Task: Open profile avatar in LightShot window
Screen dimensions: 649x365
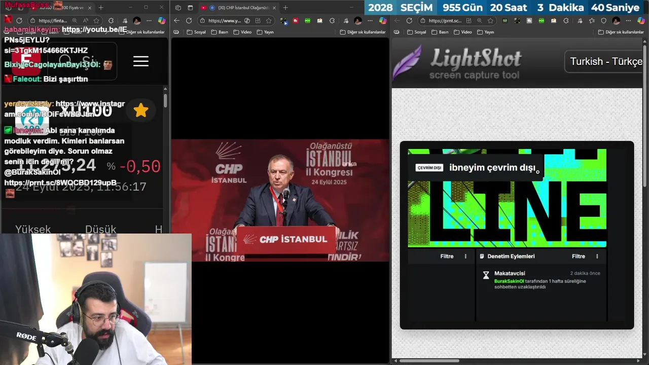Action: 616,21
